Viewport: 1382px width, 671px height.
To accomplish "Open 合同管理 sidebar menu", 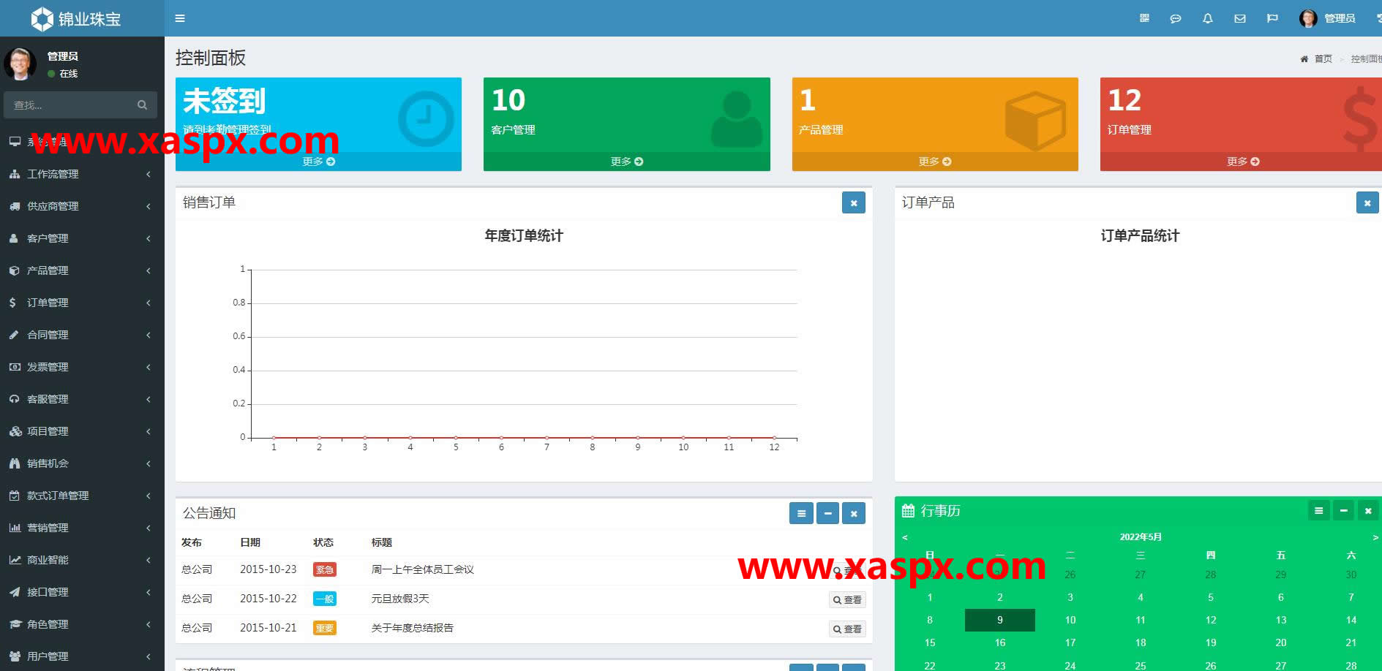I will click(80, 335).
